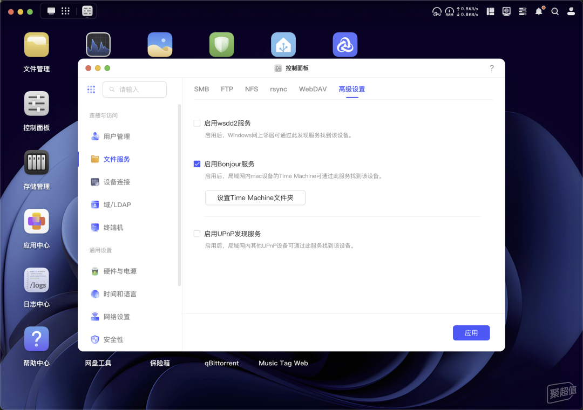Minimize the 控制面板 window with yellow button
Image resolution: width=583 pixels, height=410 pixels.
click(98, 68)
